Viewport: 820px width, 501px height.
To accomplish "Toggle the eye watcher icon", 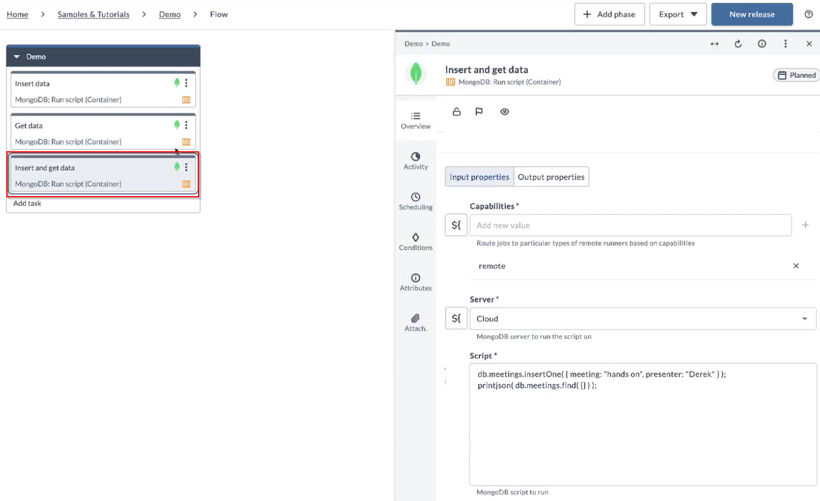I will coord(505,112).
